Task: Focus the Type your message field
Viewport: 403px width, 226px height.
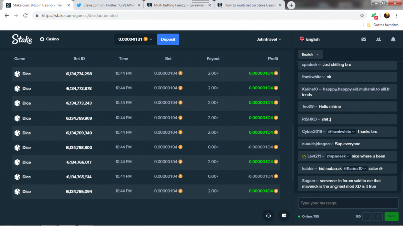Action: [x=348, y=203]
